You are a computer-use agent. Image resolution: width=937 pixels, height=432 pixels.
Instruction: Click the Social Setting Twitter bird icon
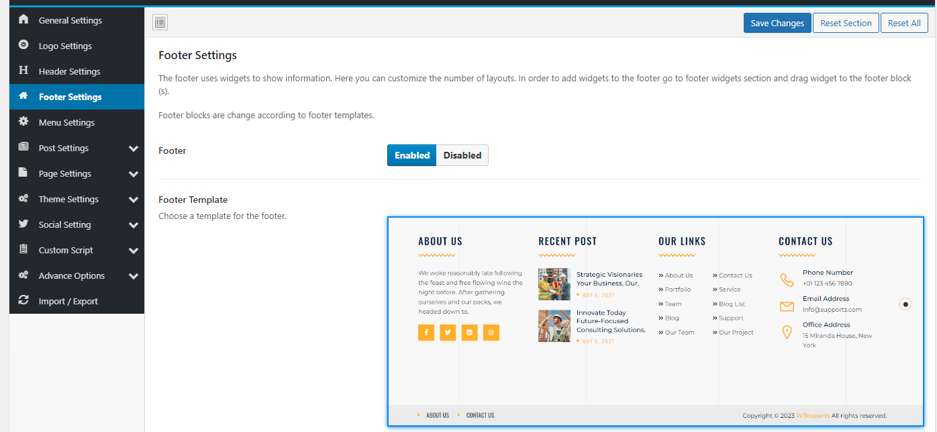coord(23,224)
